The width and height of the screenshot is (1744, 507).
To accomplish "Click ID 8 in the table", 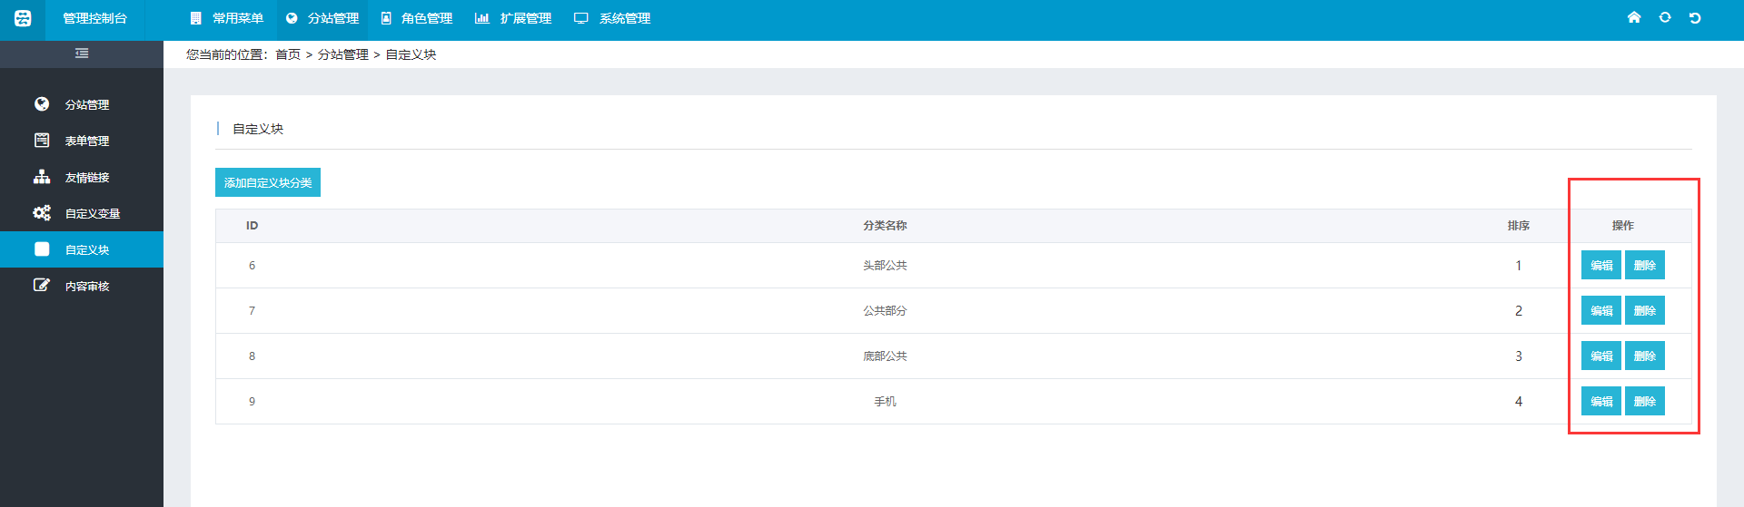I will pos(252,356).
